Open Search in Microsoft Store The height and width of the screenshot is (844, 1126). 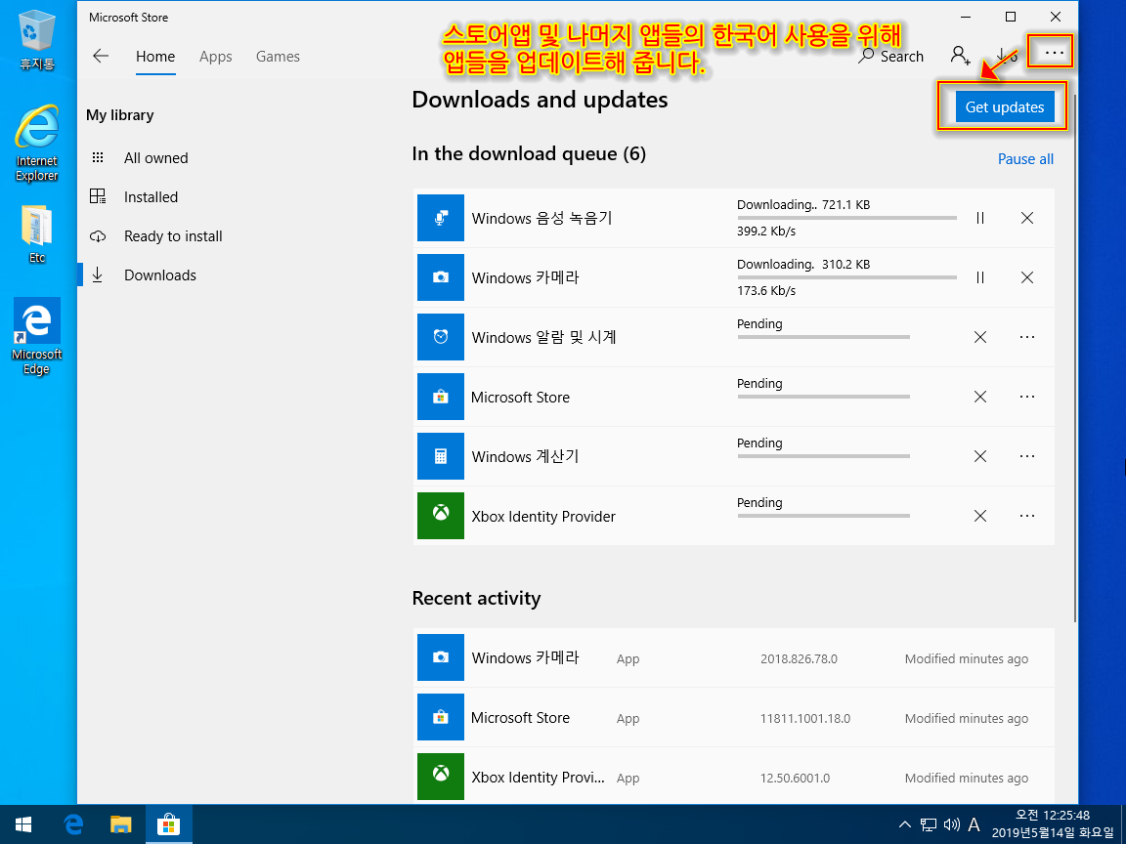click(891, 56)
